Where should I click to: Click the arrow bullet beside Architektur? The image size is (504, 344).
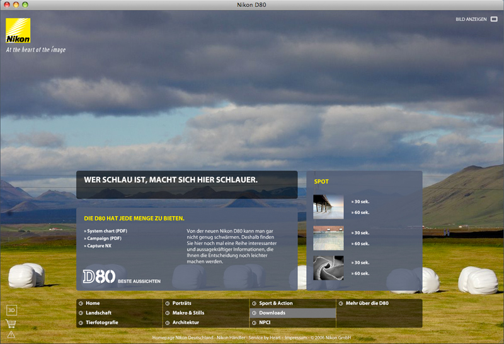(167, 323)
